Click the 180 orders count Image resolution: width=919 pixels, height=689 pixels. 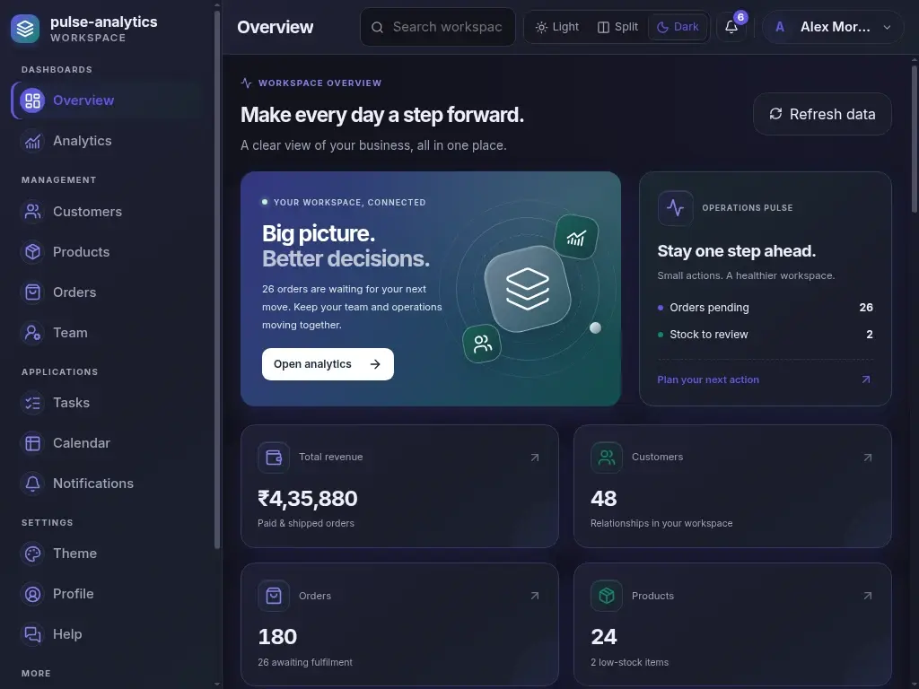coord(278,637)
